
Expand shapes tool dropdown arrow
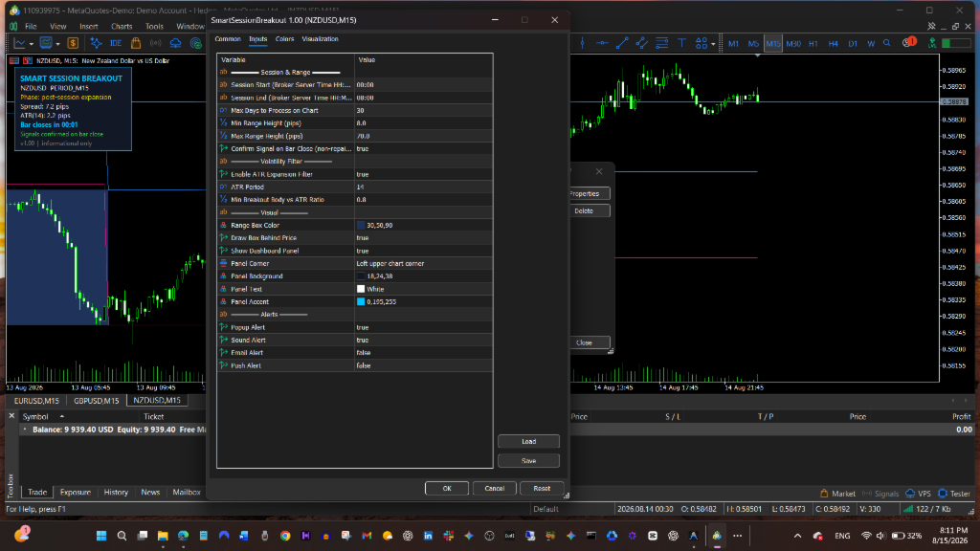point(713,44)
